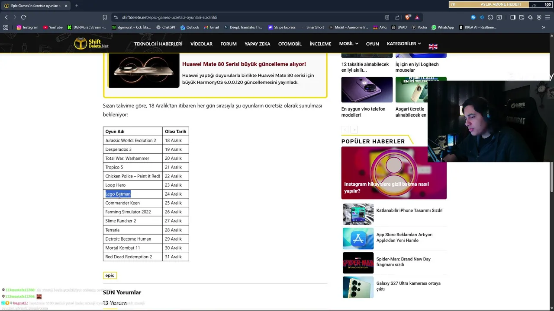Image resolution: width=554 pixels, height=311 pixels.
Task: Open the Outlook bookmark
Action: coord(190,27)
